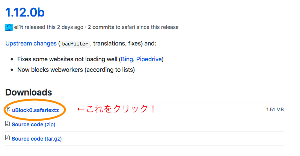
Task: Open the Upstream changes link
Action: tap(31, 44)
